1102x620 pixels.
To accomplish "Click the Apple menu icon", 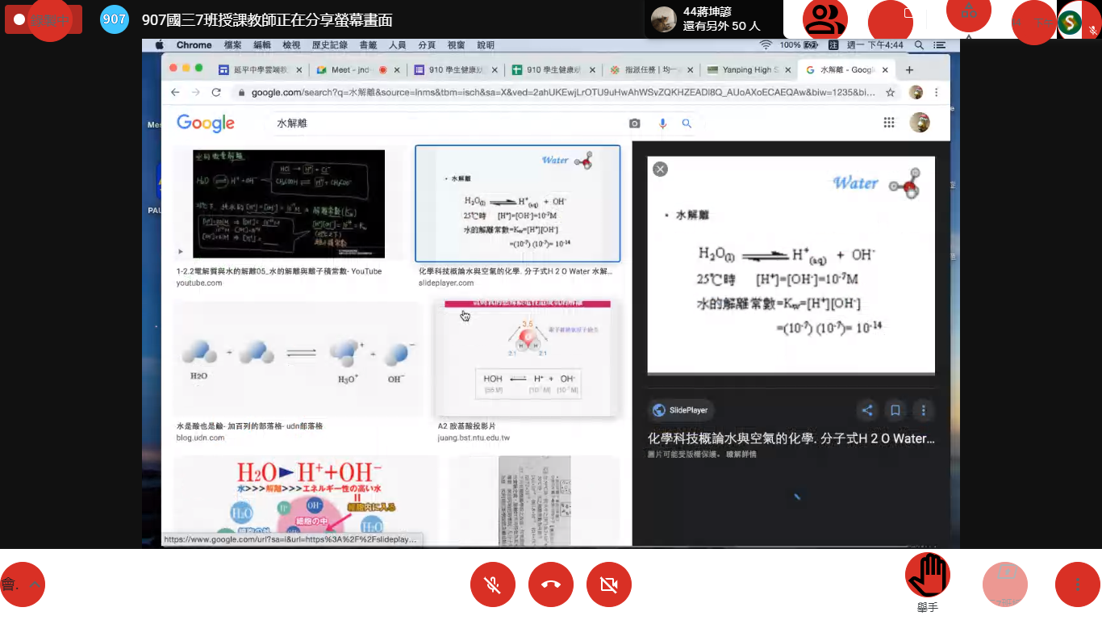I will point(159,45).
